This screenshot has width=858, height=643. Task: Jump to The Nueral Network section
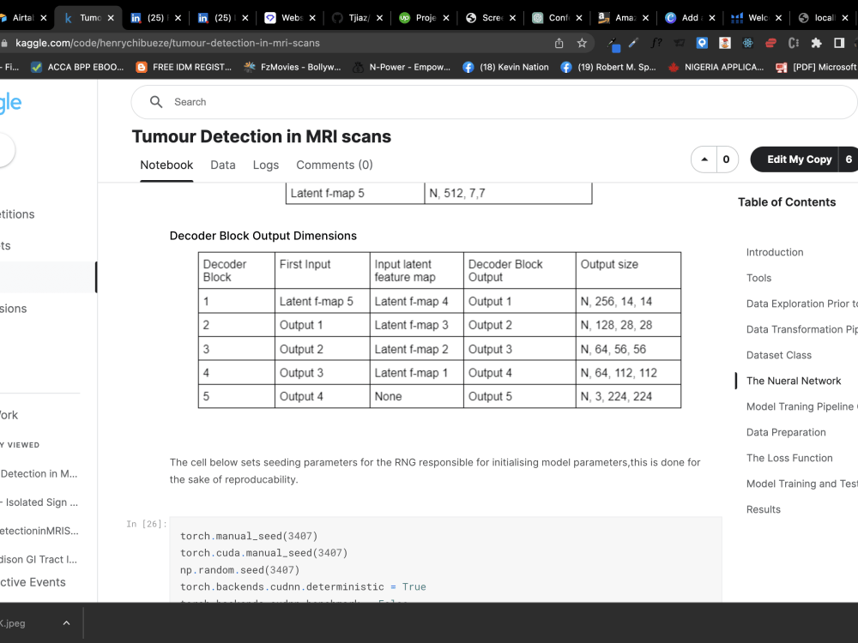[794, 382]
